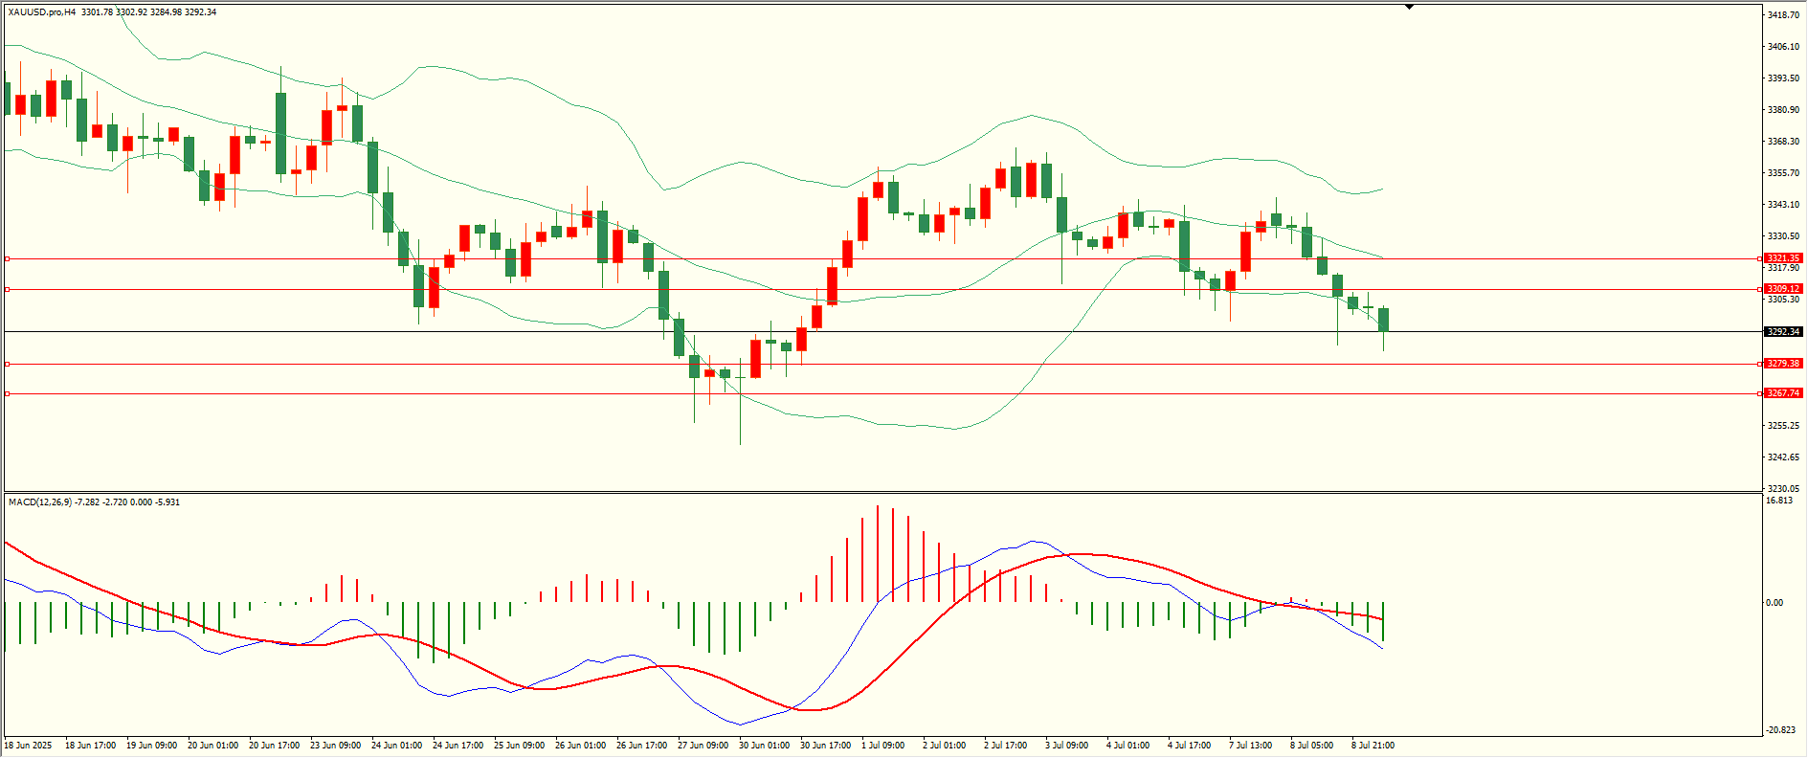Click the 3343.10 price scale value
The image size is (1808, 758).
click(1783, 205)
